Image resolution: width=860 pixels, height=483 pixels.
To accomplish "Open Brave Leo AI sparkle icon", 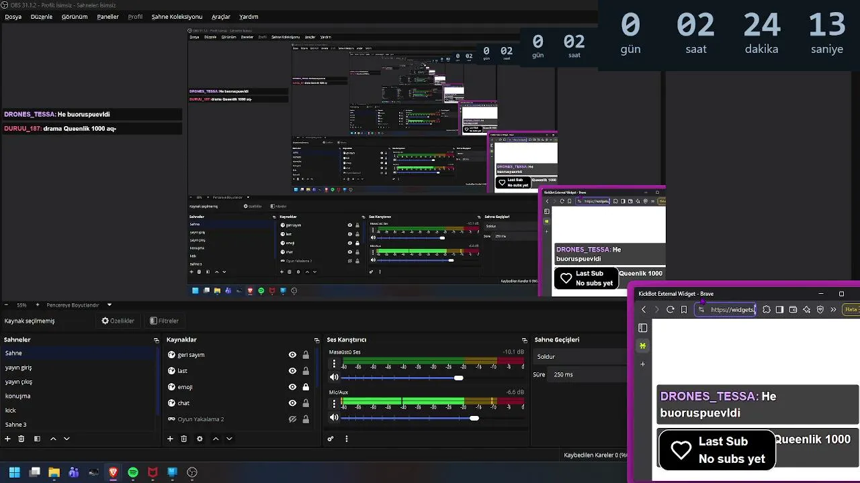I will [806, 310].
